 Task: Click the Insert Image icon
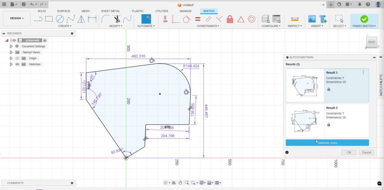pos(312,19)
